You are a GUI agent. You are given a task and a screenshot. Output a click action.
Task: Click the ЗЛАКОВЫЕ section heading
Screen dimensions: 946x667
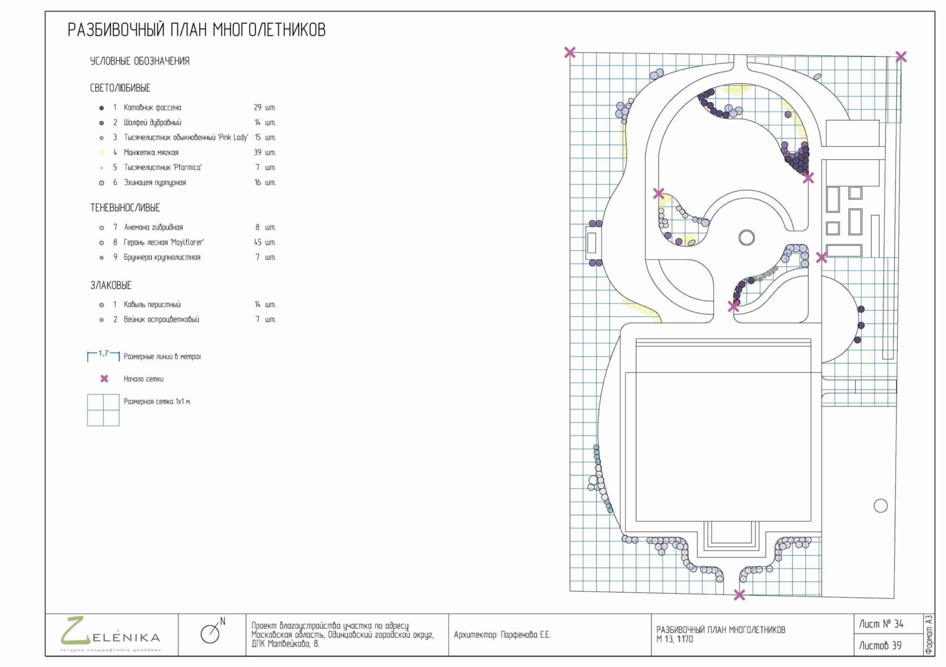tap(110, 285)
